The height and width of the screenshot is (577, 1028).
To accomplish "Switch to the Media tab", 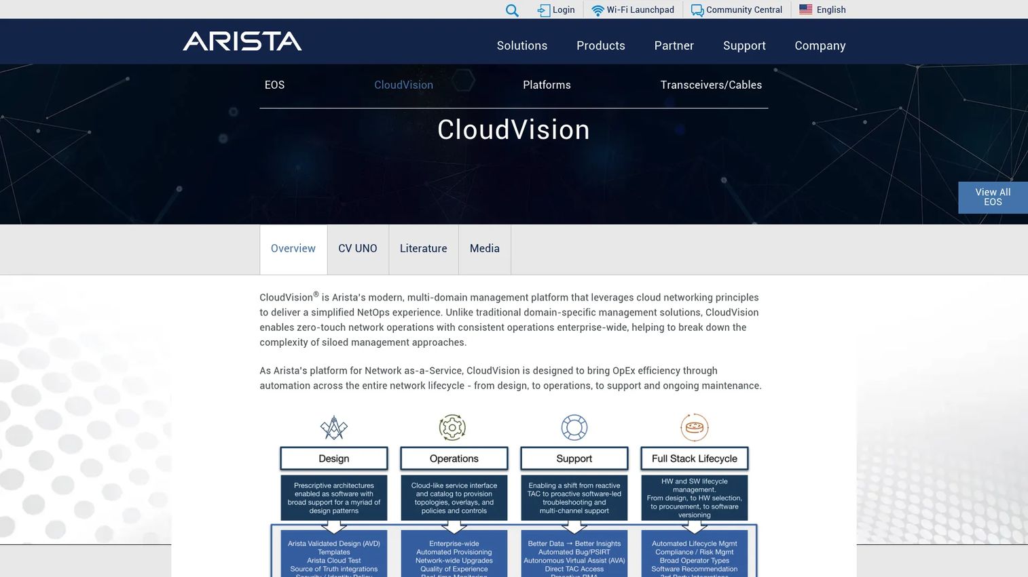I will coord(485,249).
